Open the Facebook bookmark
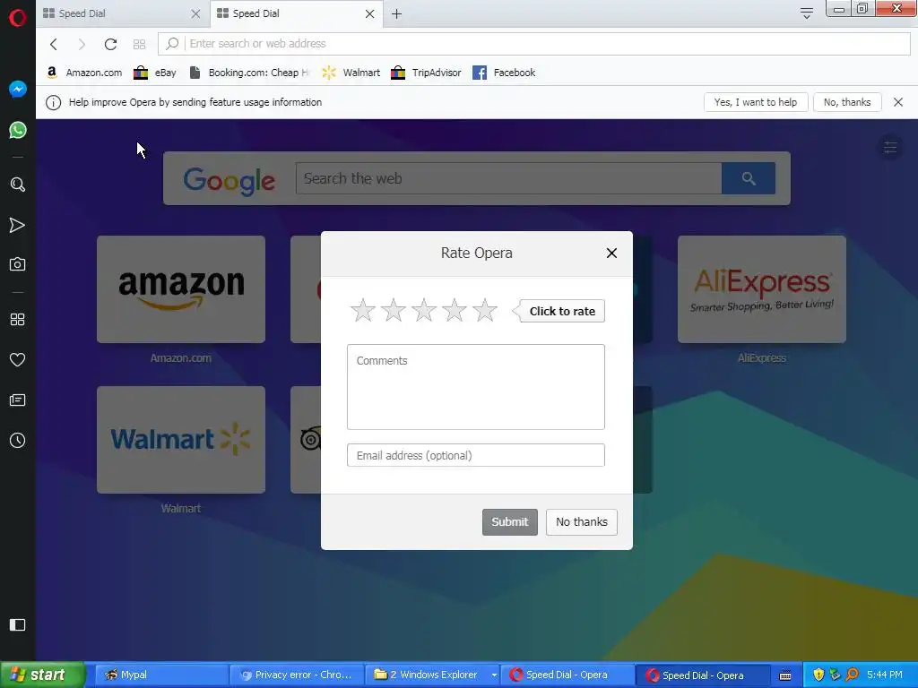Image resolution: width=918 pixels, height=688 pixels. click(504, 73)
